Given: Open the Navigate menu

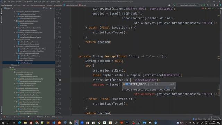Looking at the screenshot, I should pos(18,2).
